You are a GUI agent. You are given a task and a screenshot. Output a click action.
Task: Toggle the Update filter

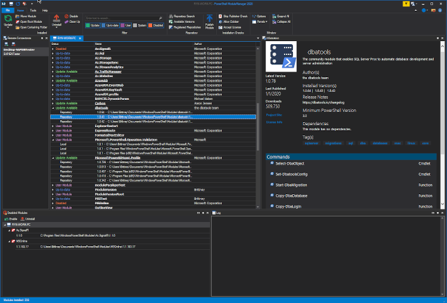pyautogui.click(x=93, y=25)
